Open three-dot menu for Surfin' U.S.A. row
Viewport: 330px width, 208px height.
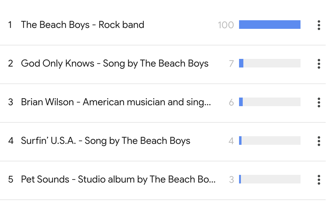click(x=319, y=141)
